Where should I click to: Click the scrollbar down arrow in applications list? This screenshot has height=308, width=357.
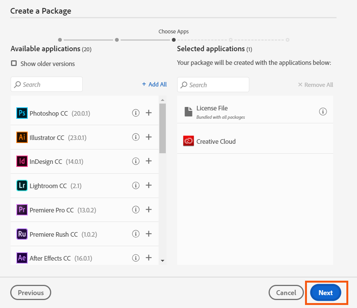[163, 261]
